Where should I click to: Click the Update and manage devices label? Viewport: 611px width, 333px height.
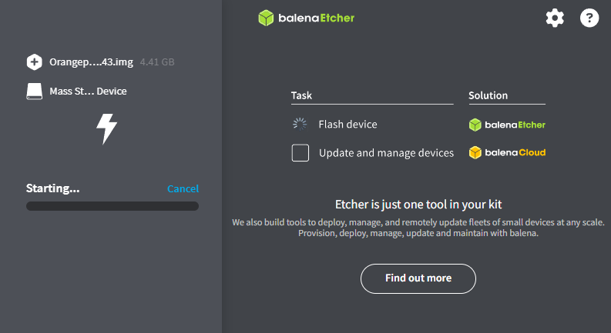pyautogui.click(x=386, y=152)
